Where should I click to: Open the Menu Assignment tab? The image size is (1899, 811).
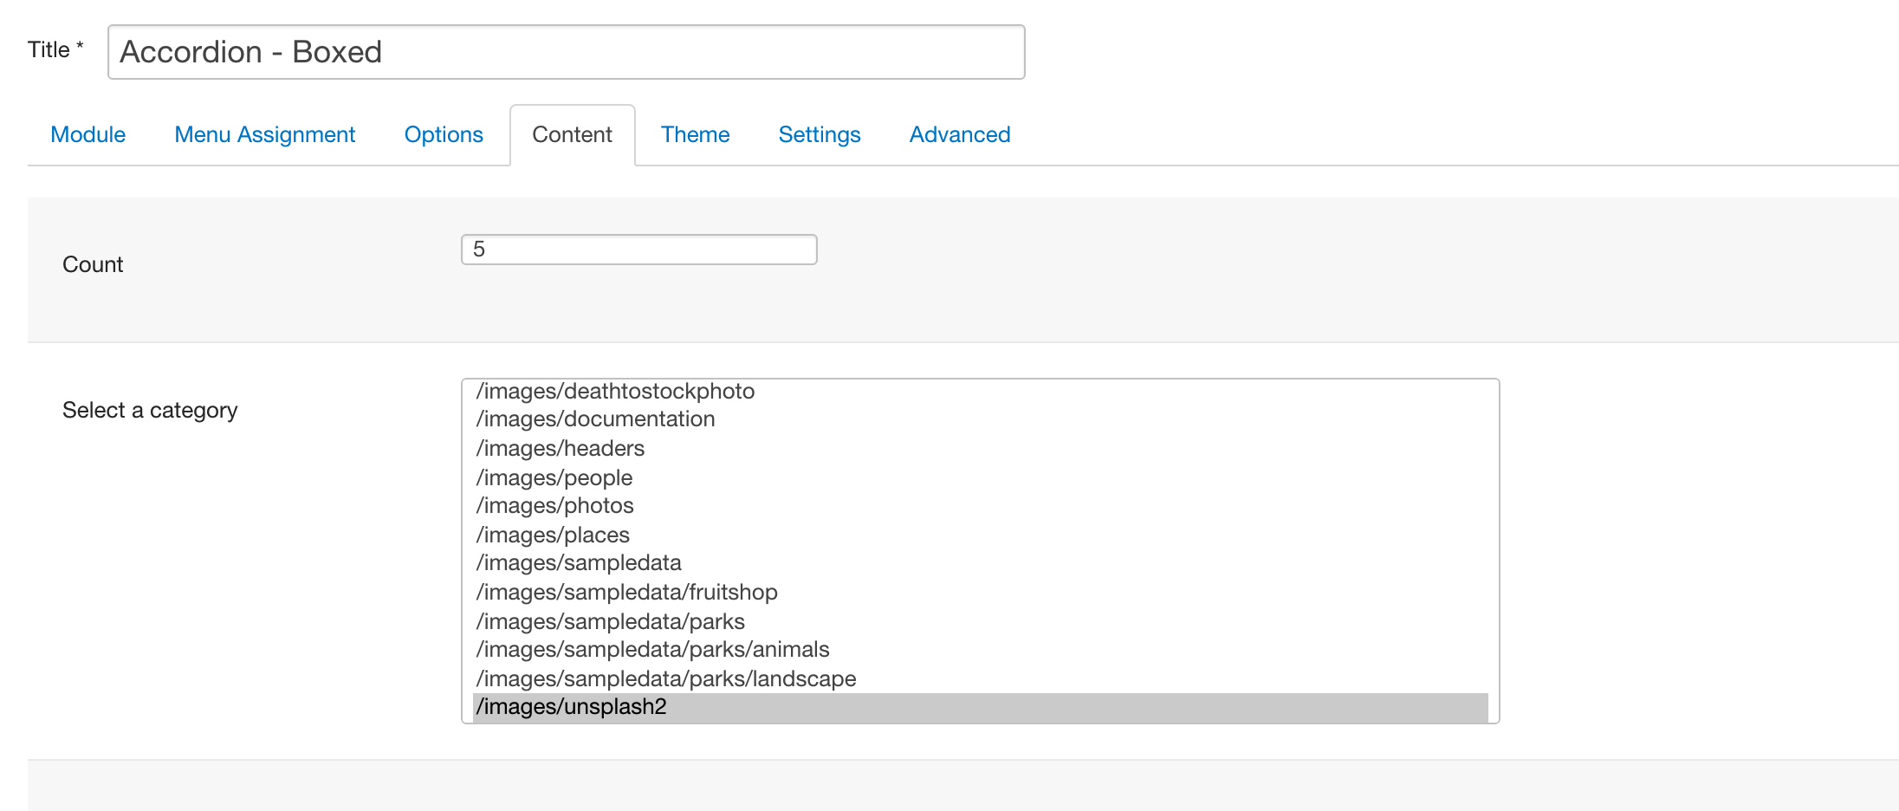point(265,134)
